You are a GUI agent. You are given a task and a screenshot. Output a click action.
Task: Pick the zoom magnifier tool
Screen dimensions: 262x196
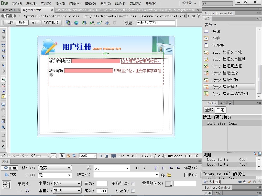[x=74, y=156]
